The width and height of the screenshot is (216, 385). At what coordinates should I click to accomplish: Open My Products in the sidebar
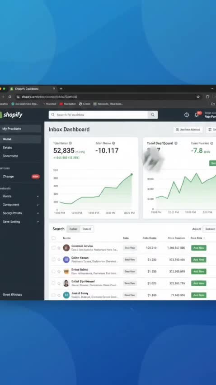pyautogui.click(x=21, y=129)
